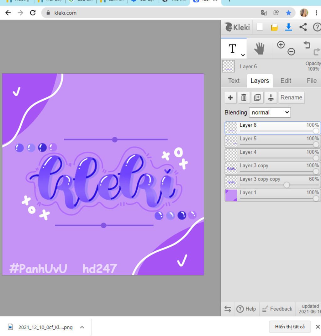Undo the last action
This screenshot has width=321, height=336.
coord(307,45)
